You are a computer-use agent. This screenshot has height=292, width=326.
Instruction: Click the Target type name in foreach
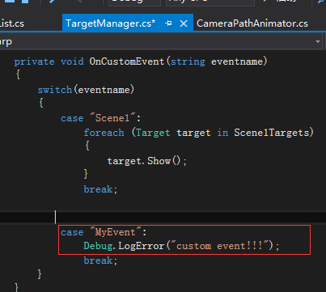pyautogui.click(x=153, y=133)
